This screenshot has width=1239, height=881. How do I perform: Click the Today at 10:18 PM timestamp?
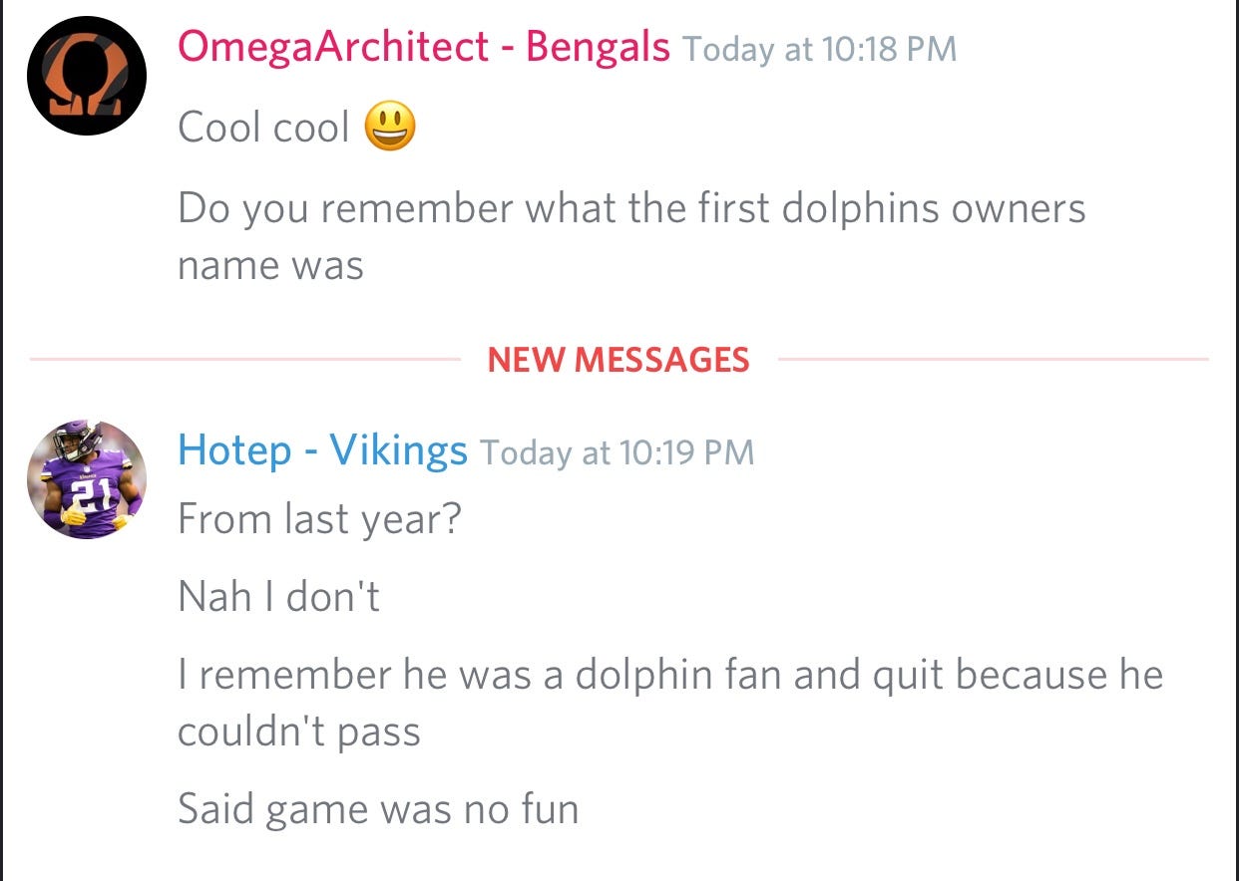(x=819, y=49)
